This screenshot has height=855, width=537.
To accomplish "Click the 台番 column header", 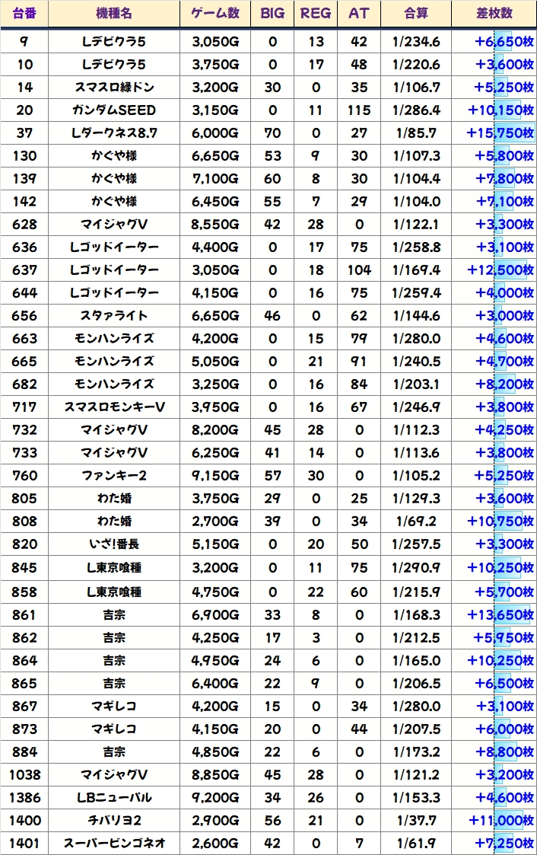I will 24,13.
